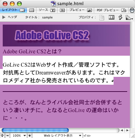Click the horizontal scrollbar thumb
Screen dimensions: 135x138
coord(35,130)
